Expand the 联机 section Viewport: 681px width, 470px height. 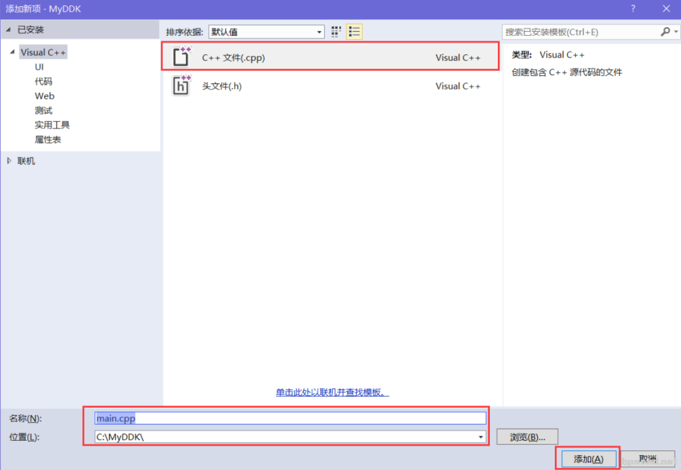tap(9, 161)
